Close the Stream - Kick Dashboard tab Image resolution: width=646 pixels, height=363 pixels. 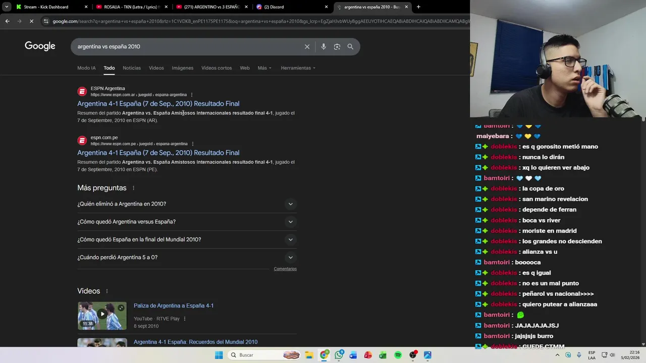(86, 7)
